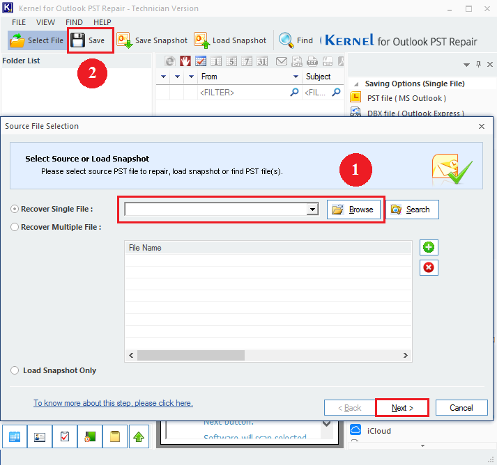
Task: Open the third narrow column header dropdown
Action: point(191,77)
